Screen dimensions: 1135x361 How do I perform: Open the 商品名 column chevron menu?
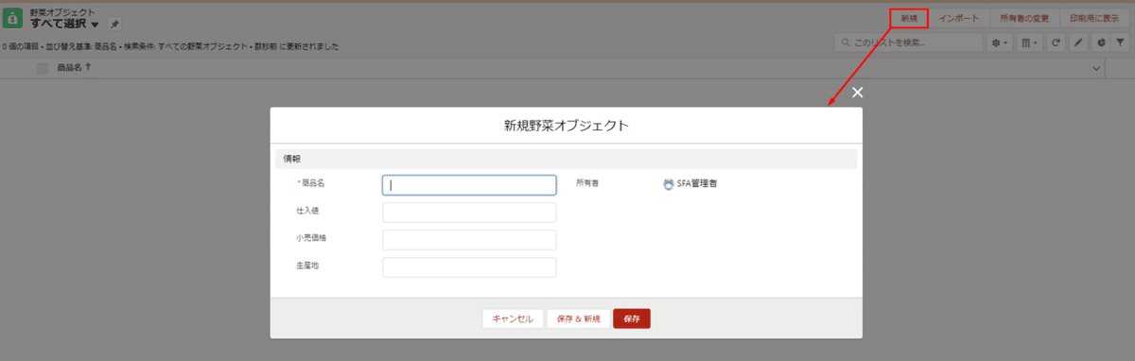[1097, 68]
